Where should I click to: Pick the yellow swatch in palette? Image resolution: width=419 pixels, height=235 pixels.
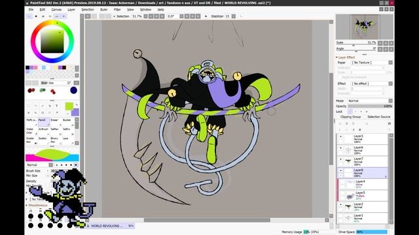click(56, 68)
